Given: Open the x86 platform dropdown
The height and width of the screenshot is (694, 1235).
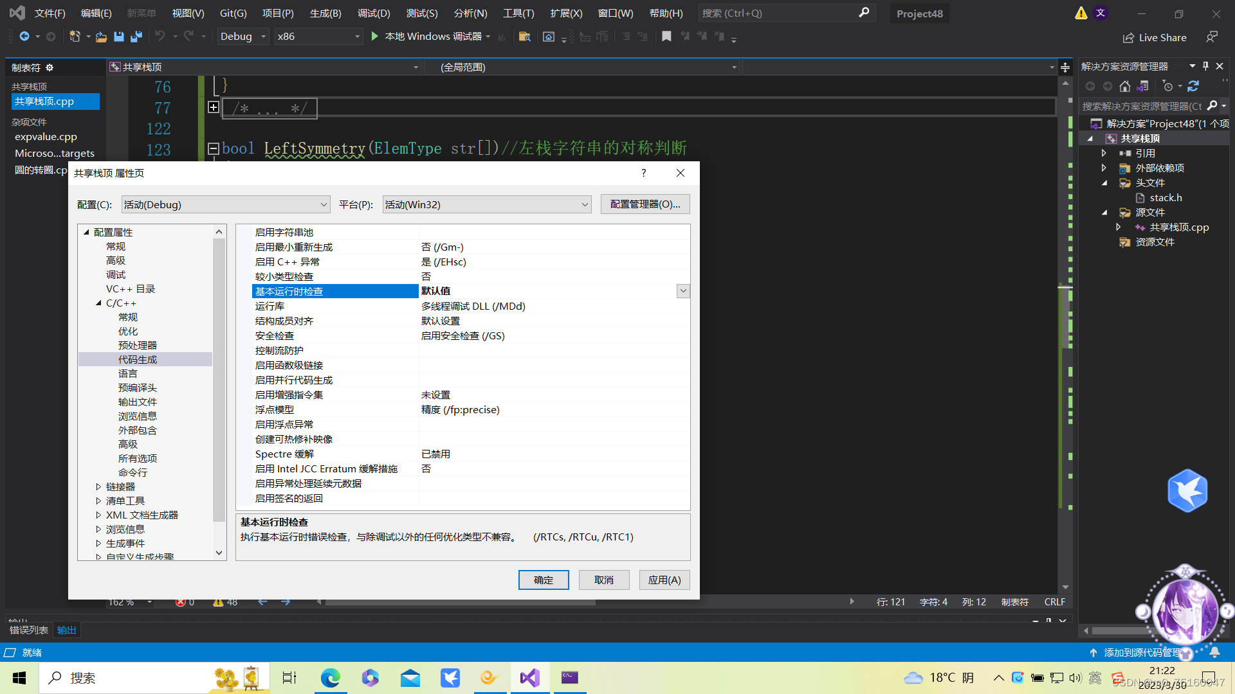Looking at the screenshot, I should click(358, 36).
